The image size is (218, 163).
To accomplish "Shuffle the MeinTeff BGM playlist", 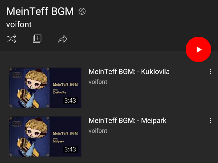I will [11, 39].
